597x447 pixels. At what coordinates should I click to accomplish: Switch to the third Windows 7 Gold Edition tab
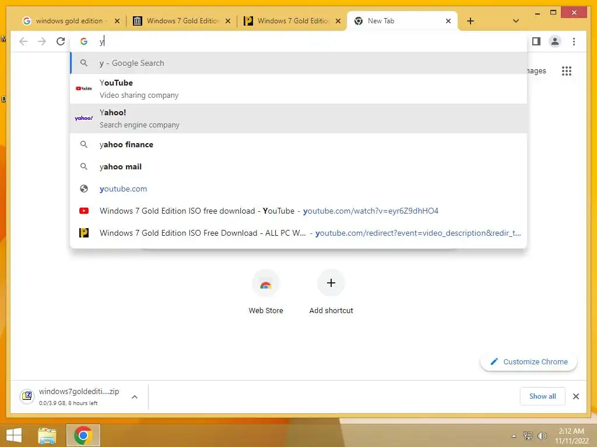(x=292, y=21)
